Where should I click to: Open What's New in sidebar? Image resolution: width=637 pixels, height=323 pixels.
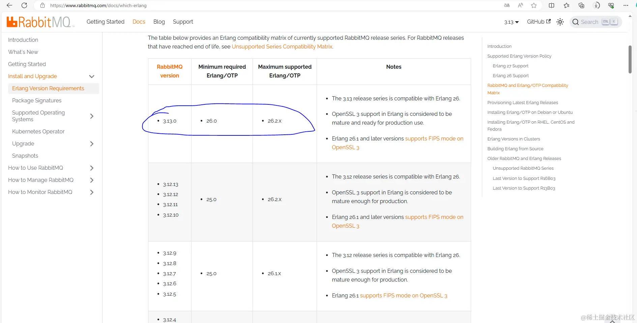click(23, 52)
